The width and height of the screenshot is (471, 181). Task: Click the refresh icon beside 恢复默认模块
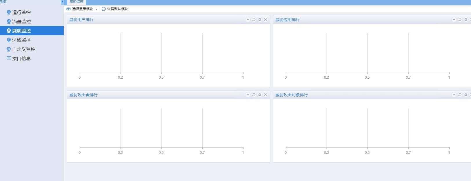(x=104, y=9)
